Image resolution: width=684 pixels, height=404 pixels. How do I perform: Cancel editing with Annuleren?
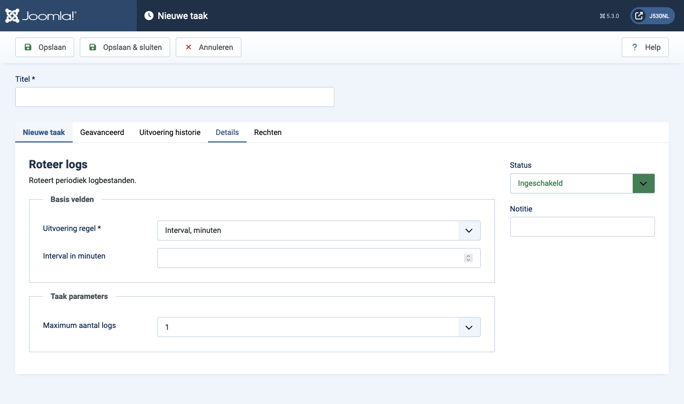click(209, 47)
